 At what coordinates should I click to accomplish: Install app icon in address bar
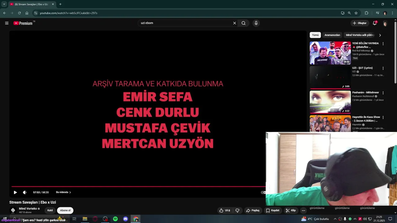(x=342, y=13)
